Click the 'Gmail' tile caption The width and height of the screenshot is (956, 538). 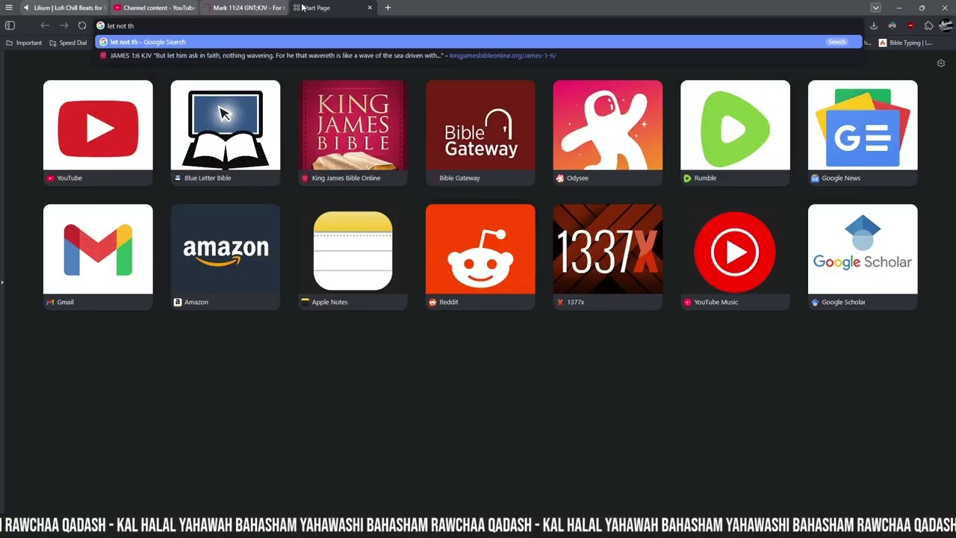pos(65,302)
